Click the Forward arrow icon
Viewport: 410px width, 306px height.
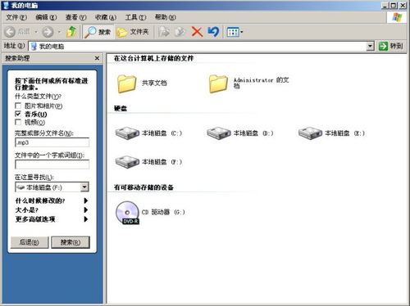48,32
